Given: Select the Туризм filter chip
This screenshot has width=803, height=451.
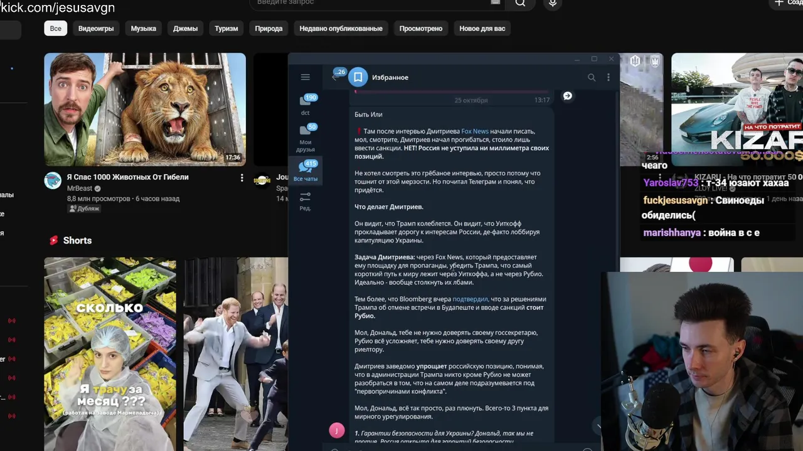Looking at the screenshot, I should click(x=226, y=28).
